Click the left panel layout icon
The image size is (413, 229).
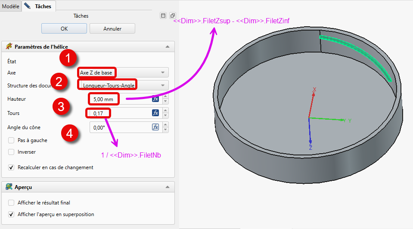tap(163, 15)
